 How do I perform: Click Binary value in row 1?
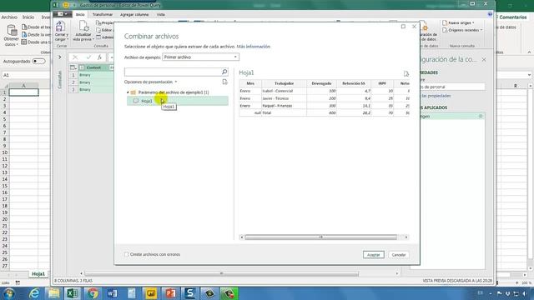click(x=85, y=75)
